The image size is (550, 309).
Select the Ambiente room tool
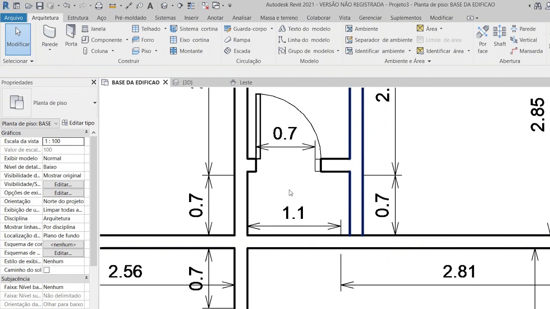(x=362, y=29)
